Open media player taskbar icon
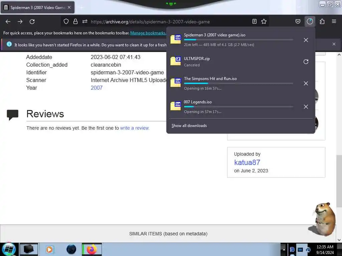The width and height of the screenshot is (342, 256). [50, 249]
